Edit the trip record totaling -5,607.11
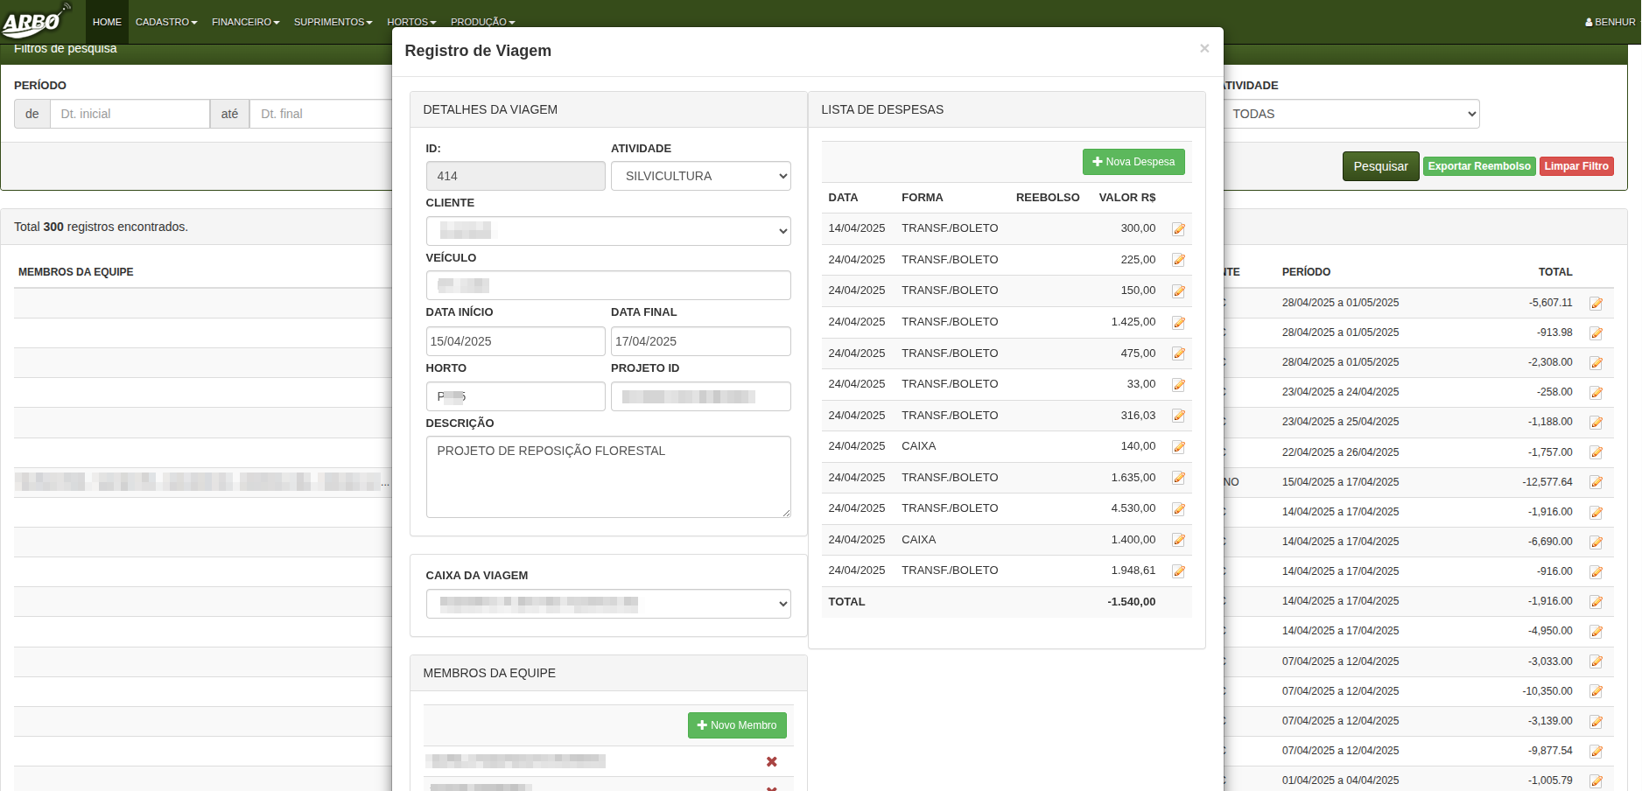Viewport: 1642px width, 791px height. (x=1596, y=304)
